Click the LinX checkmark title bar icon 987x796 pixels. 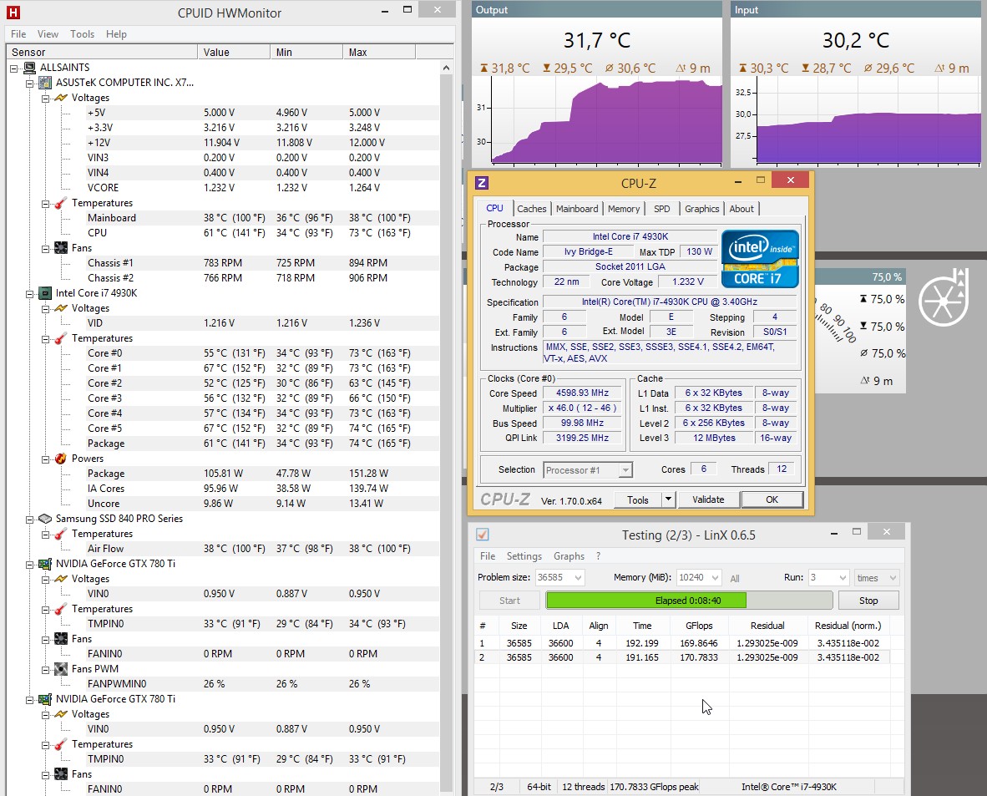(x=482, y=535)
